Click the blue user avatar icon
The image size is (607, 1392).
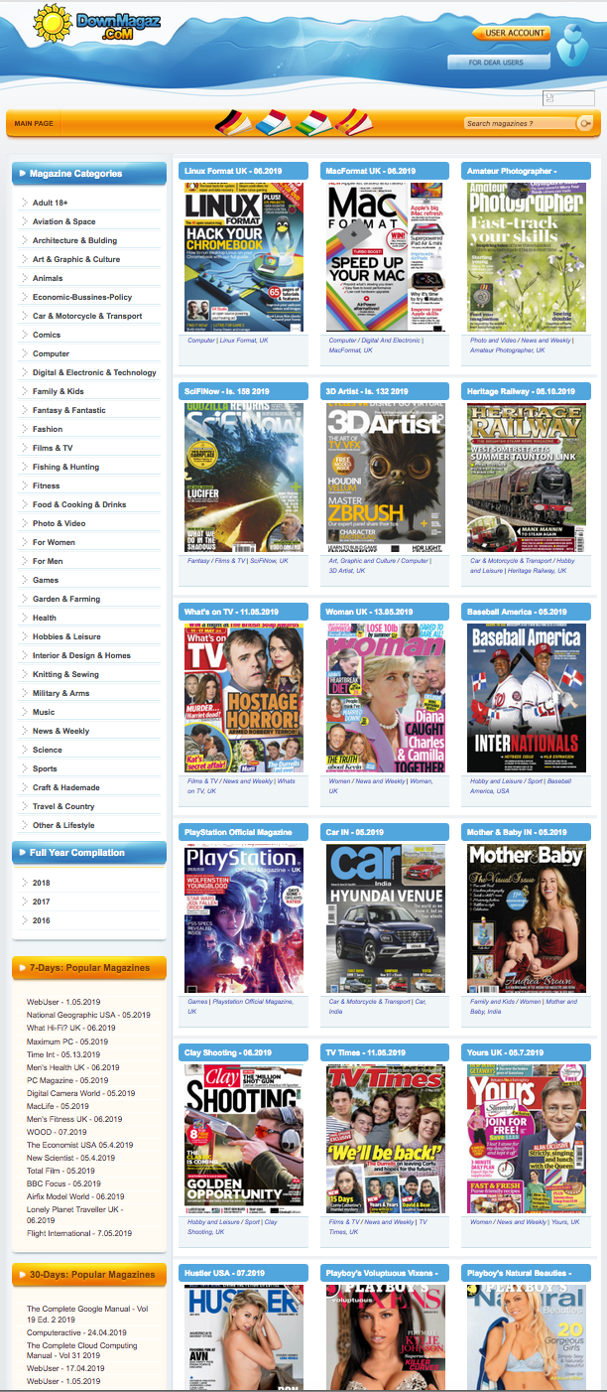point(572,44)
